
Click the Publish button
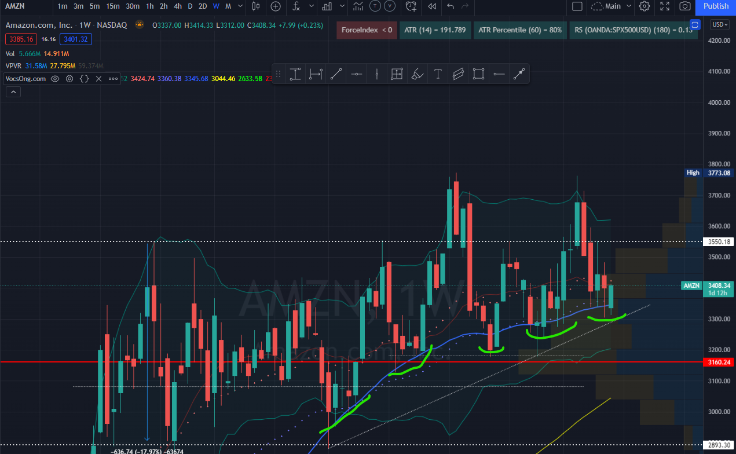[716, 6]
